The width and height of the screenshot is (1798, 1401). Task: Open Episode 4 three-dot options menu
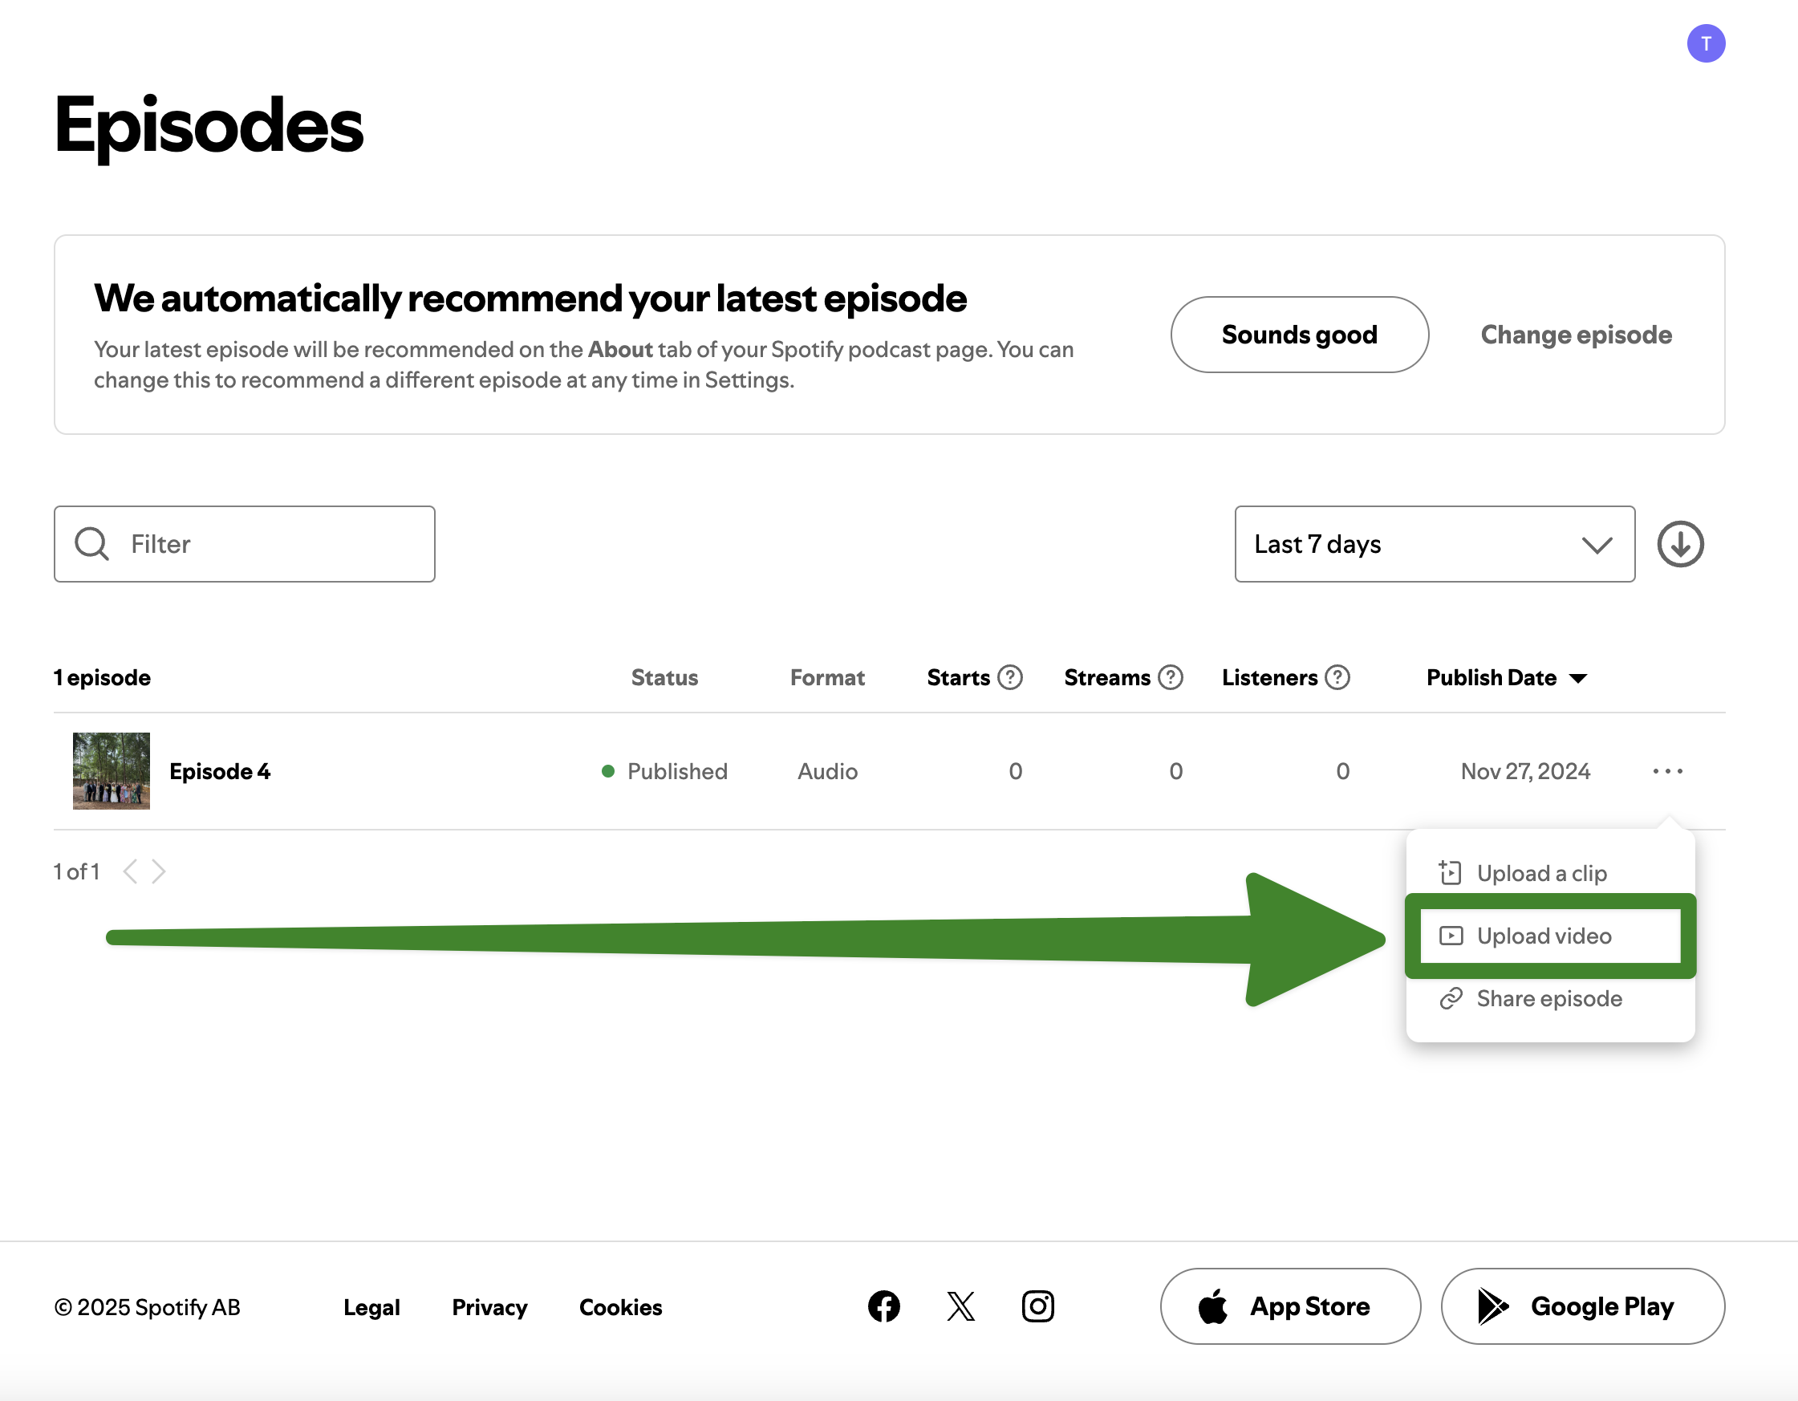point(1667,771)
